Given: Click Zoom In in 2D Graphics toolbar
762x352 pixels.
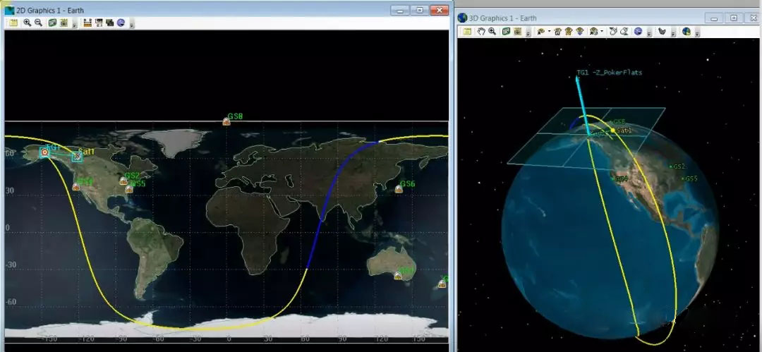Looking at the screenshot, I should [27, 23].
